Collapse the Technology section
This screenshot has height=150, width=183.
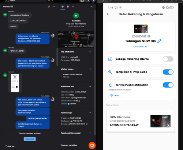[90, 113]
